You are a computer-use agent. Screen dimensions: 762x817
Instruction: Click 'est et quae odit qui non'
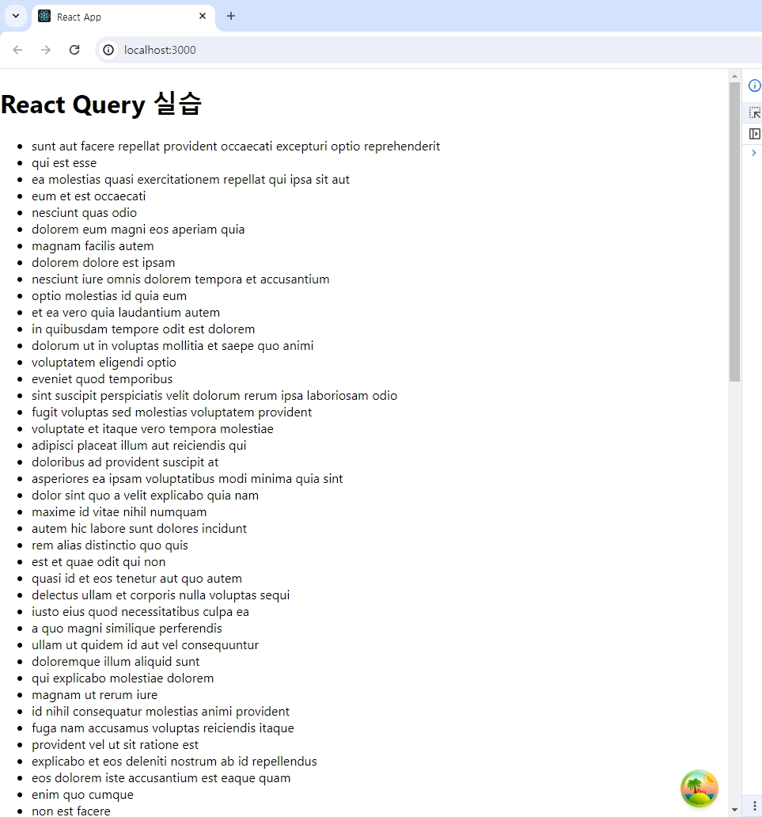click(x=98, y=562)
